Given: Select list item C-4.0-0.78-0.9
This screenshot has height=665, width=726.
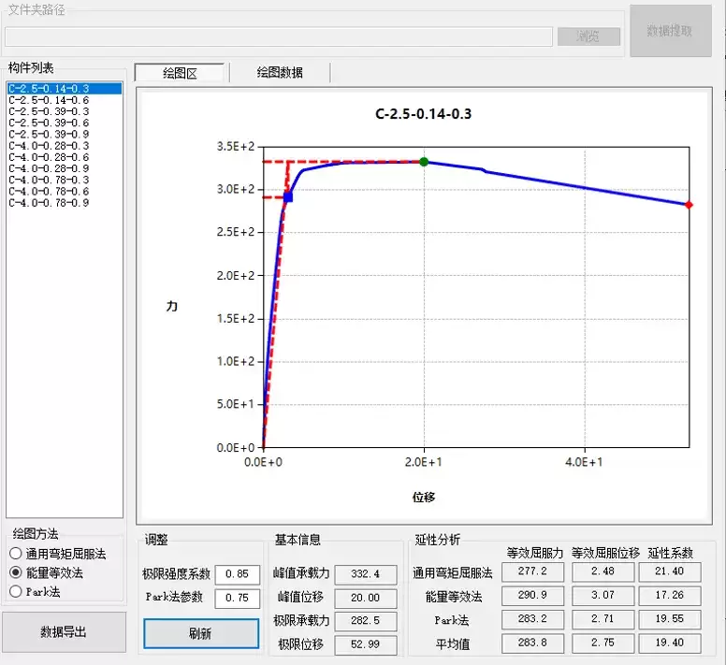Looking at the screenshot, I should (x=65, y=203).
